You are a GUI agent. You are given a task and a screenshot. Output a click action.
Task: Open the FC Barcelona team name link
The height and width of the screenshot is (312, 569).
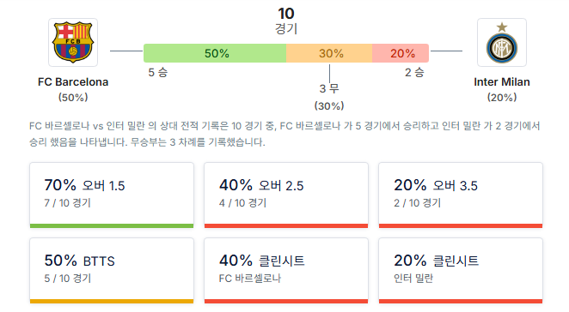(x=73, y=82)
